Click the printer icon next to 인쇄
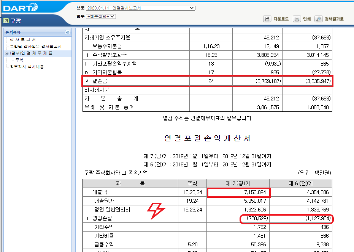The height and width of the screenshot is (252, 354). (297, 19)
